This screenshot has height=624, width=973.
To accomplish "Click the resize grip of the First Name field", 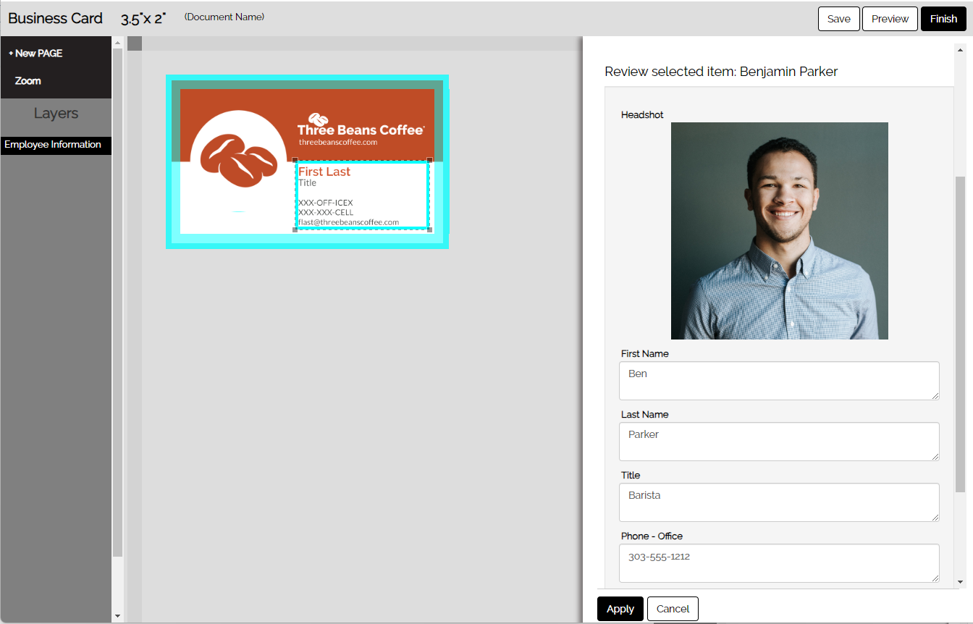I will click(935, 395).
